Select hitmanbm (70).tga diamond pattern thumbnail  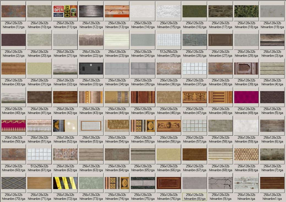pos(13,183)
